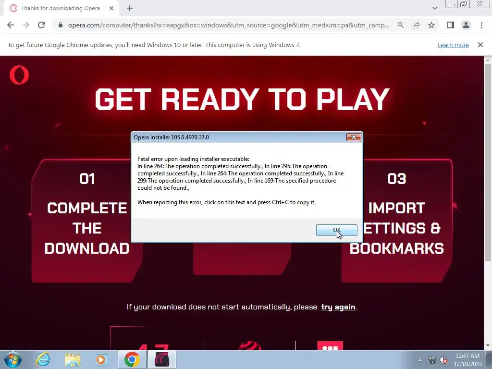This screenshot has height=369, width=492.
Task: Click the page's vertical scrollbar
Action: (488, 161)
